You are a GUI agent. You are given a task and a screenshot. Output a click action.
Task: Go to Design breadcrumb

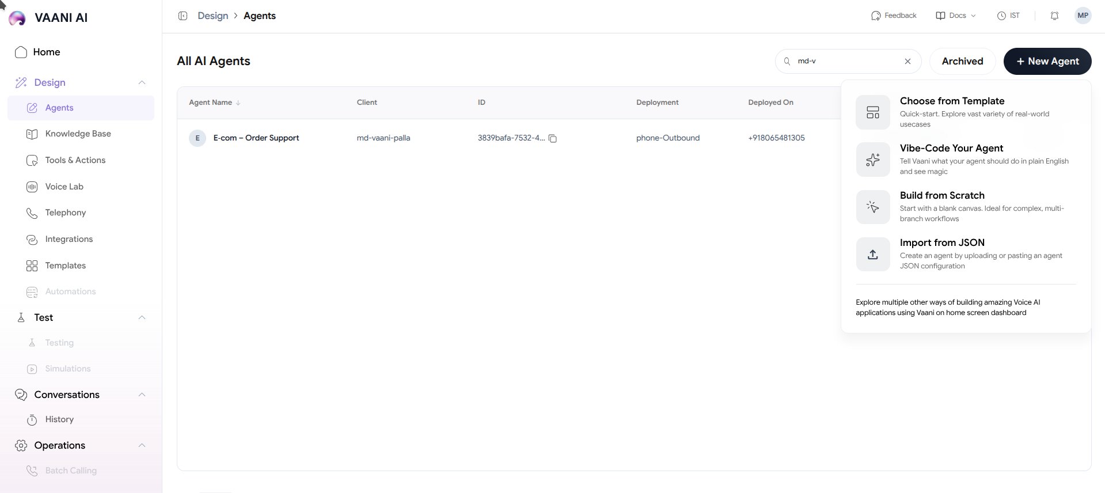click(x=212, y=16)
